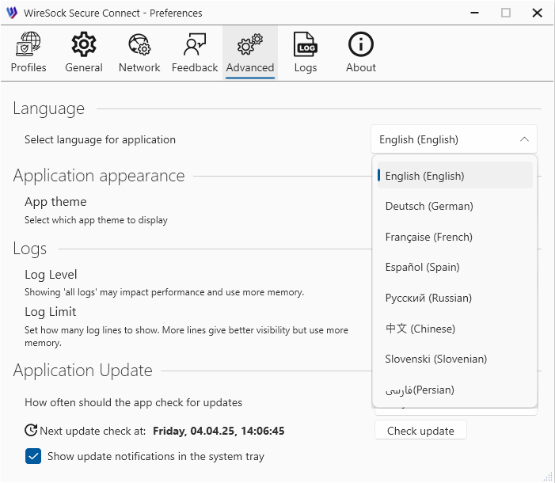Close the Preferences window
The width and height of the screenshot is (555, 483).
[537, 13]
